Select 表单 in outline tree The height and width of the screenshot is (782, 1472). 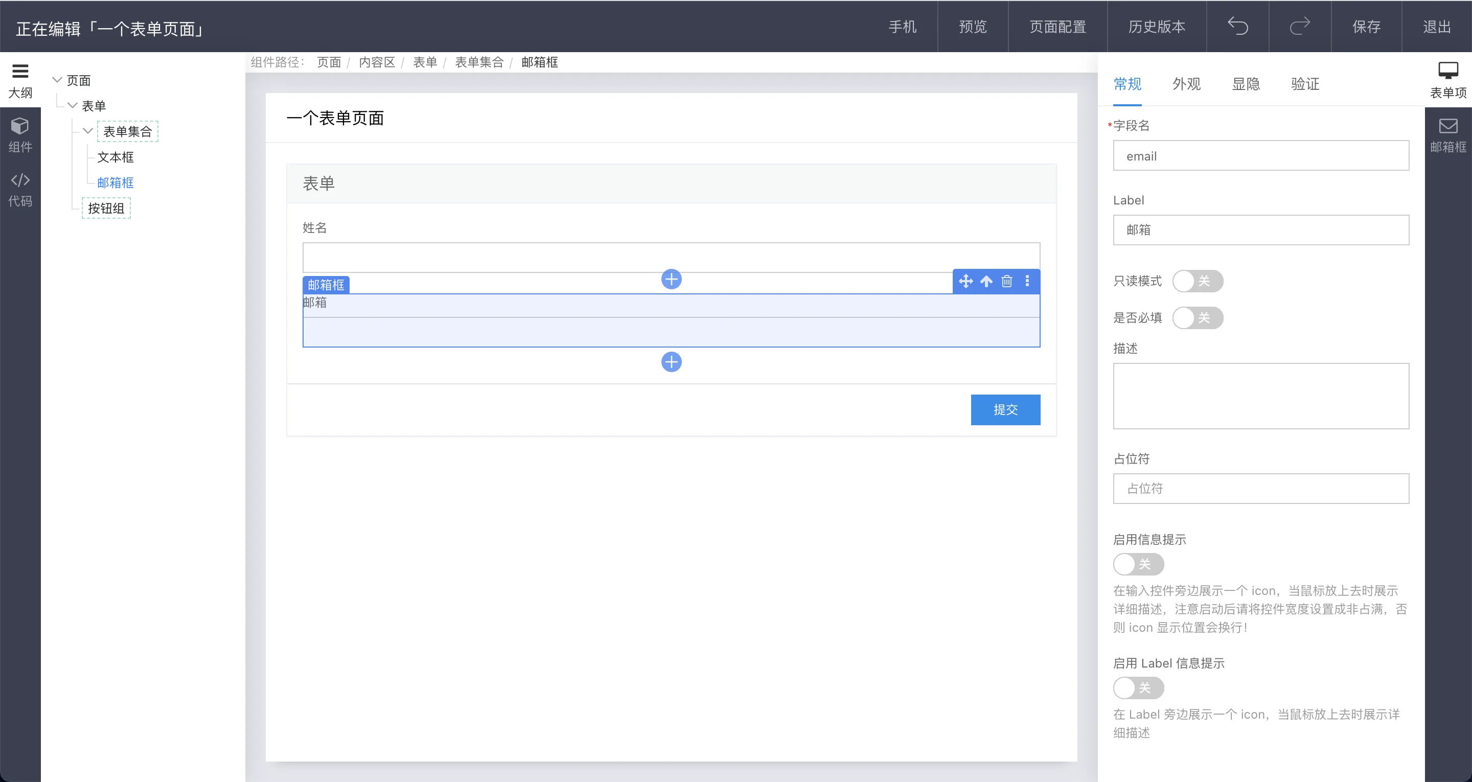click(94, 106)
